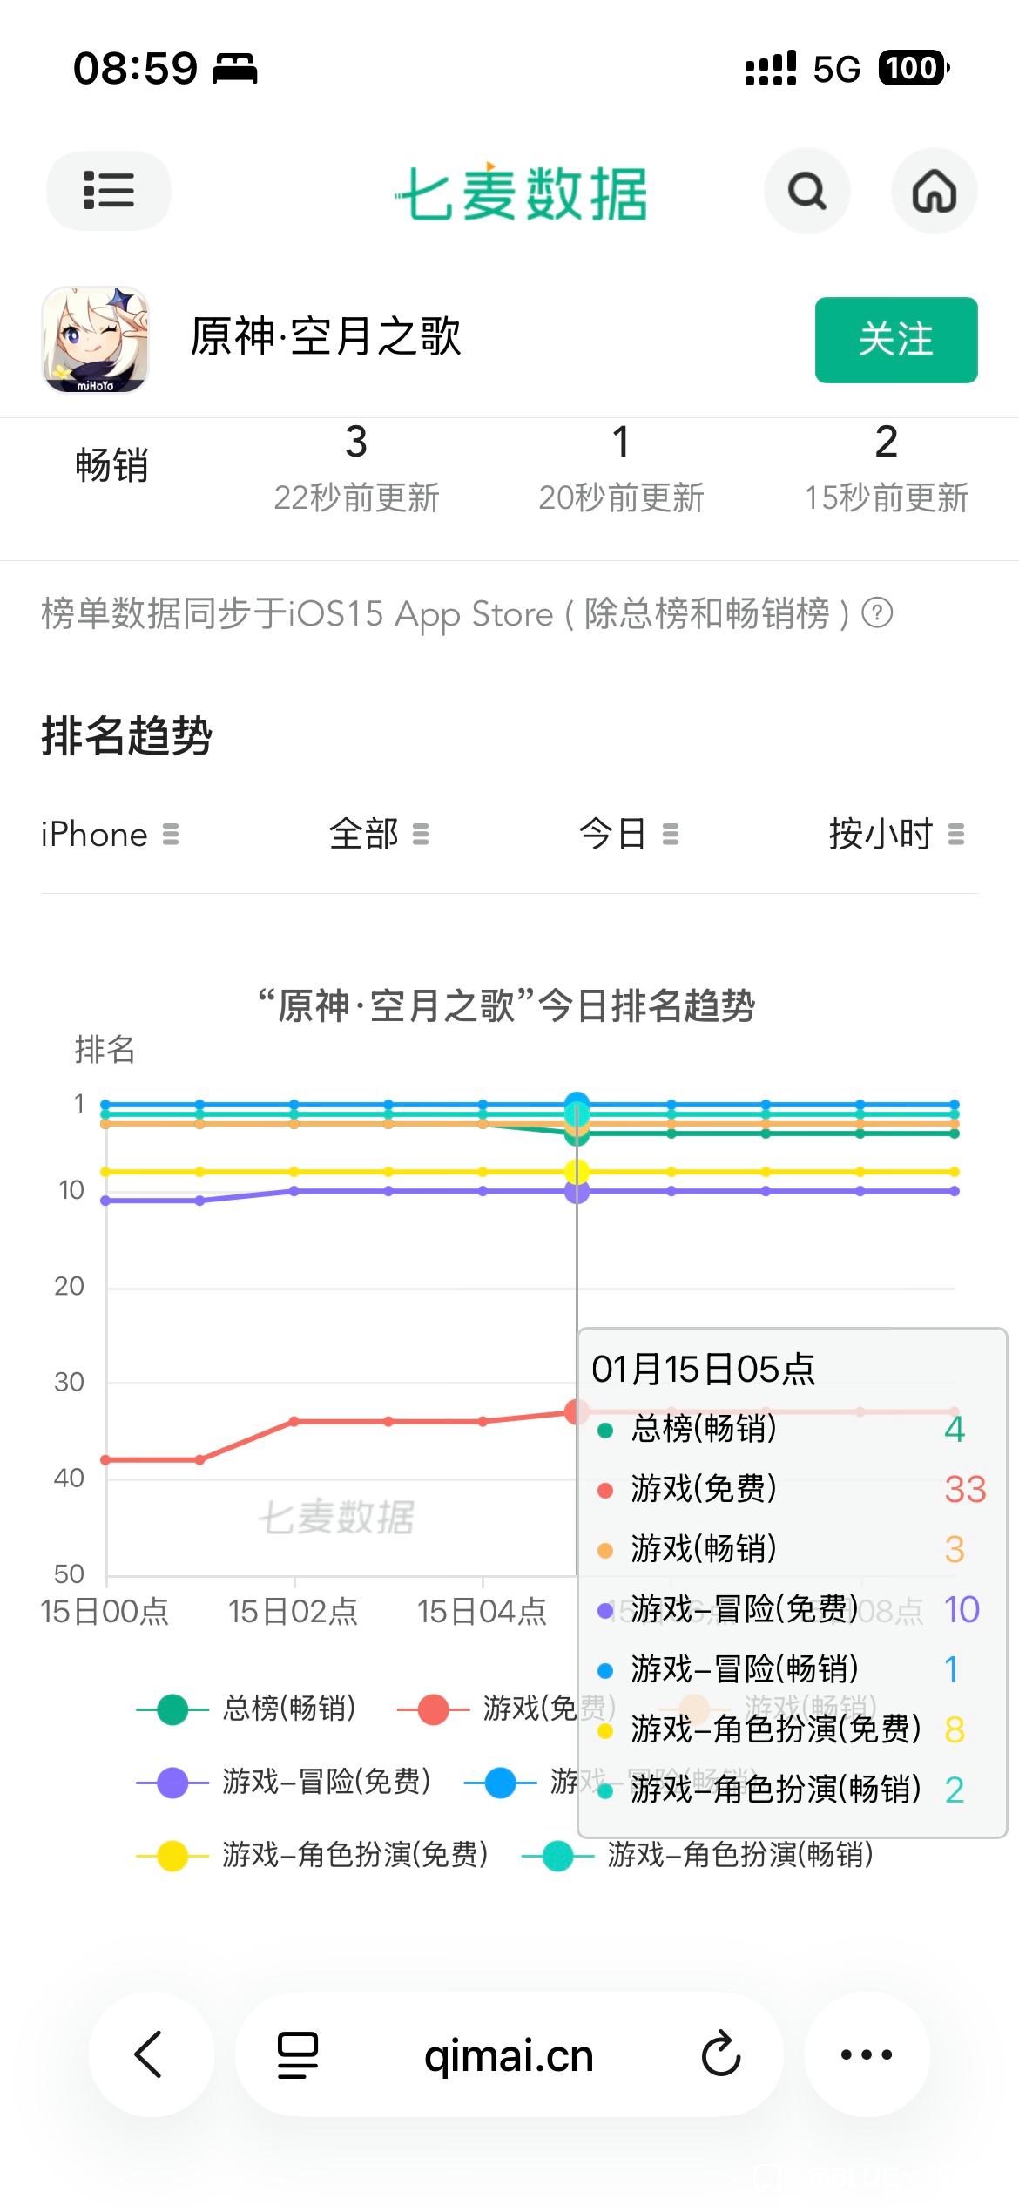Screen dimensions: 1019x2206
Task: Click the 七麦数据 logo
Action: click(521, 193)
